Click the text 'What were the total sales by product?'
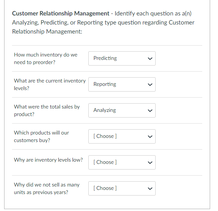Viewport: 218px width, 211px height. [47, 110]
